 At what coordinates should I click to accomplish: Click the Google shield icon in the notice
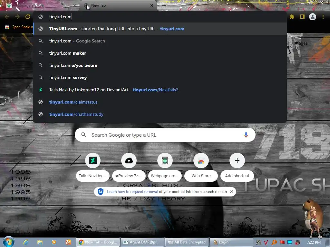point(101,192)
